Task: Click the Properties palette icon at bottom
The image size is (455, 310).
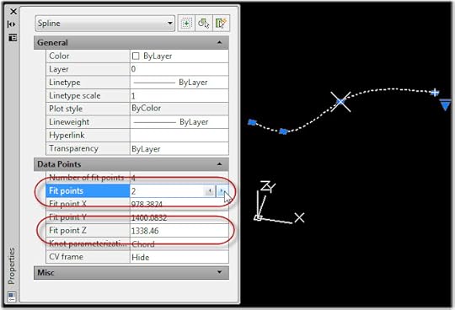Action: coord(11,297)
